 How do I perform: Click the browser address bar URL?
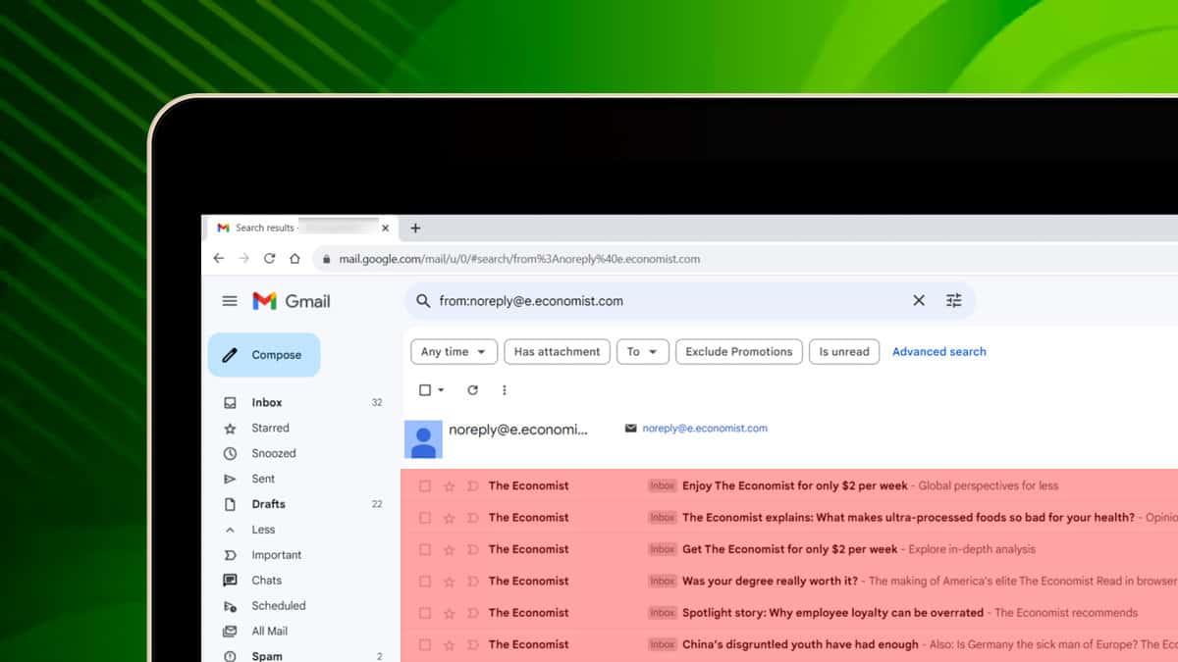pos(519,259)
